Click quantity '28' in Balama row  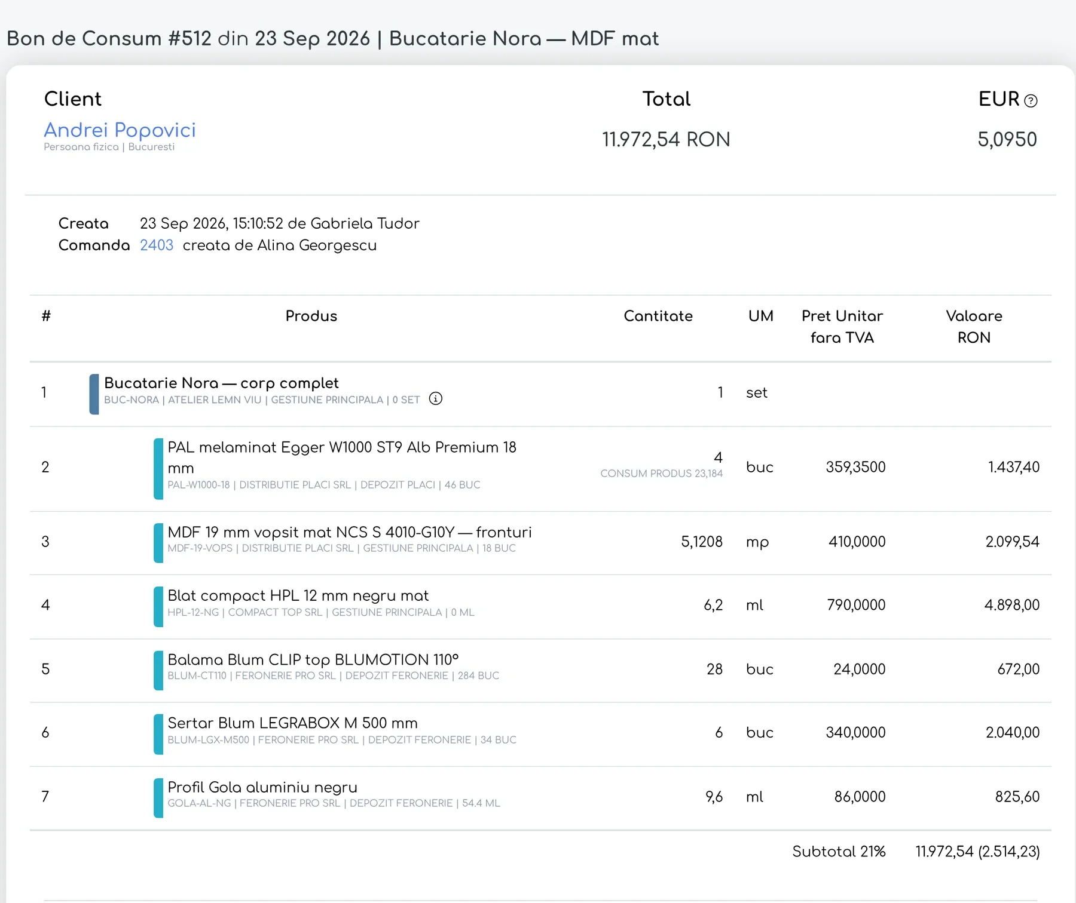click(714, 669)
